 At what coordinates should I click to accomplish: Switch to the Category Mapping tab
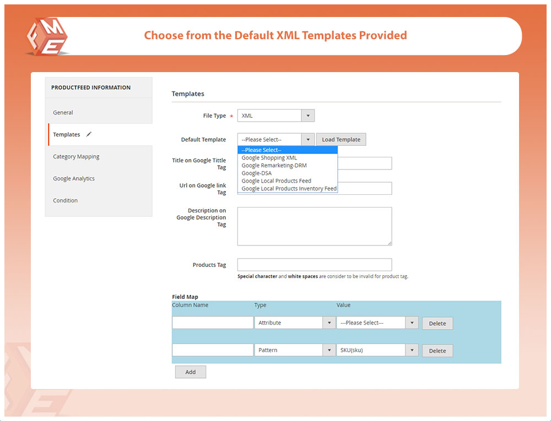coord(76,156)
